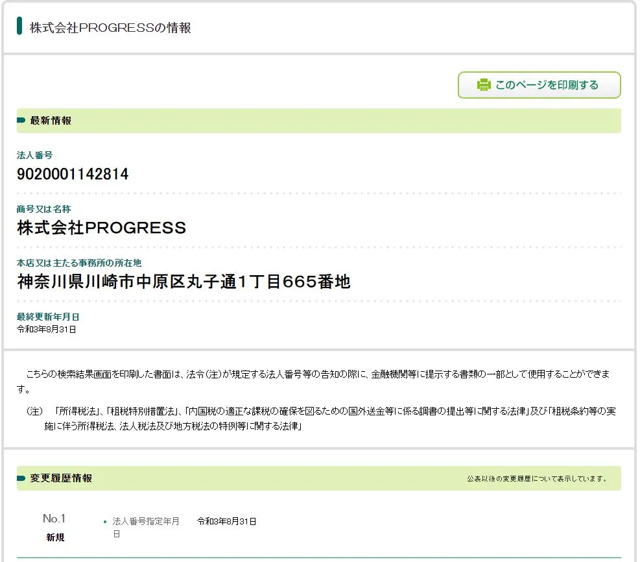This screenshot has height=562, width=640.
Task: Click the bullet icon next to 変更履歴情報
Action: point(21,478)
